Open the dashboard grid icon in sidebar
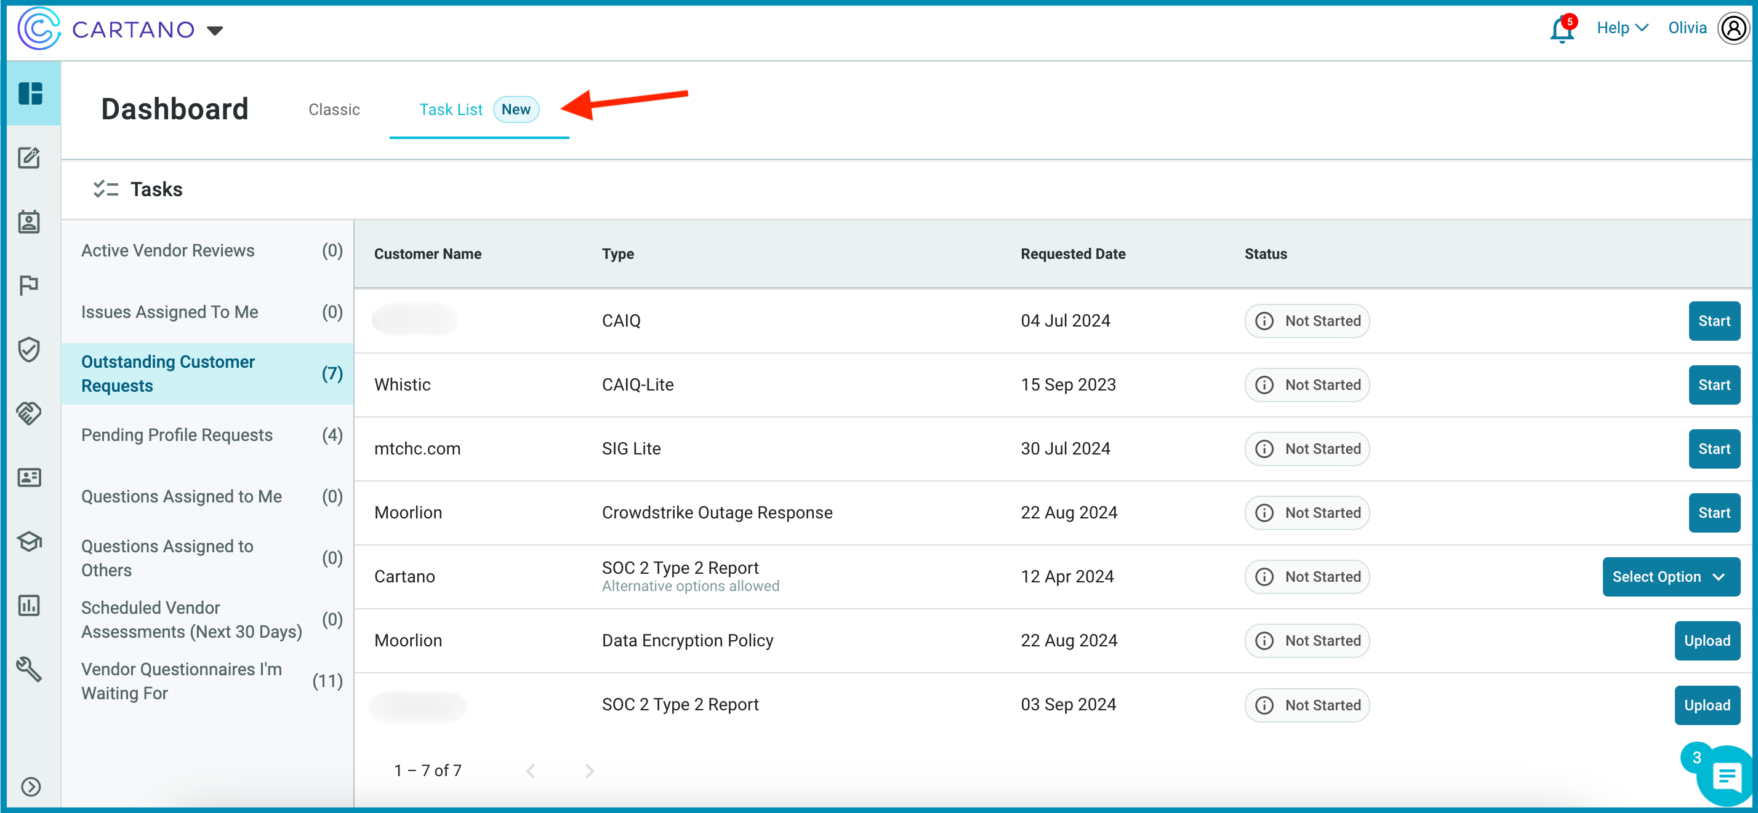The image size is (1758, 813). (30, 93)
